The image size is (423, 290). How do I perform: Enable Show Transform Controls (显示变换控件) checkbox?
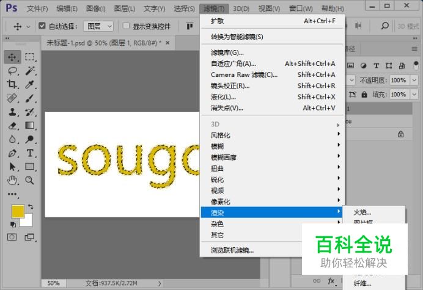pyautogui.click(x=126, y=26)
